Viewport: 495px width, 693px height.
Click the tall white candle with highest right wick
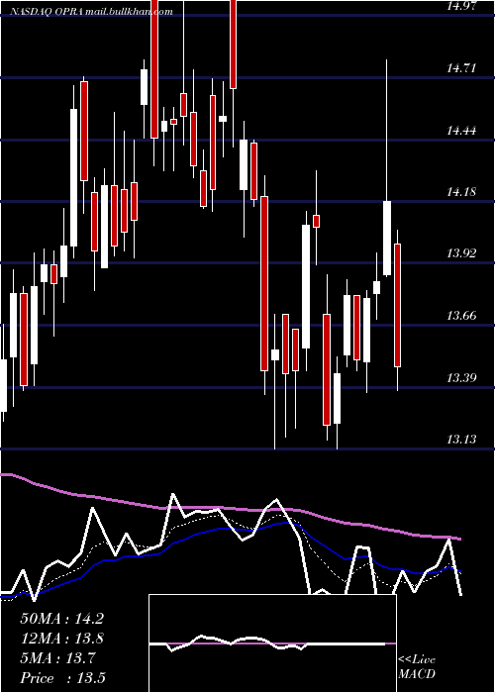pyautogui.click(x=387, y=239)
